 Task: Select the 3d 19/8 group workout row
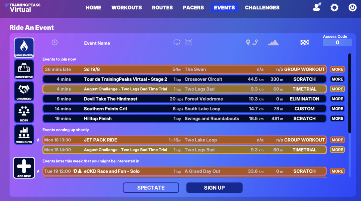pos(185,69)
